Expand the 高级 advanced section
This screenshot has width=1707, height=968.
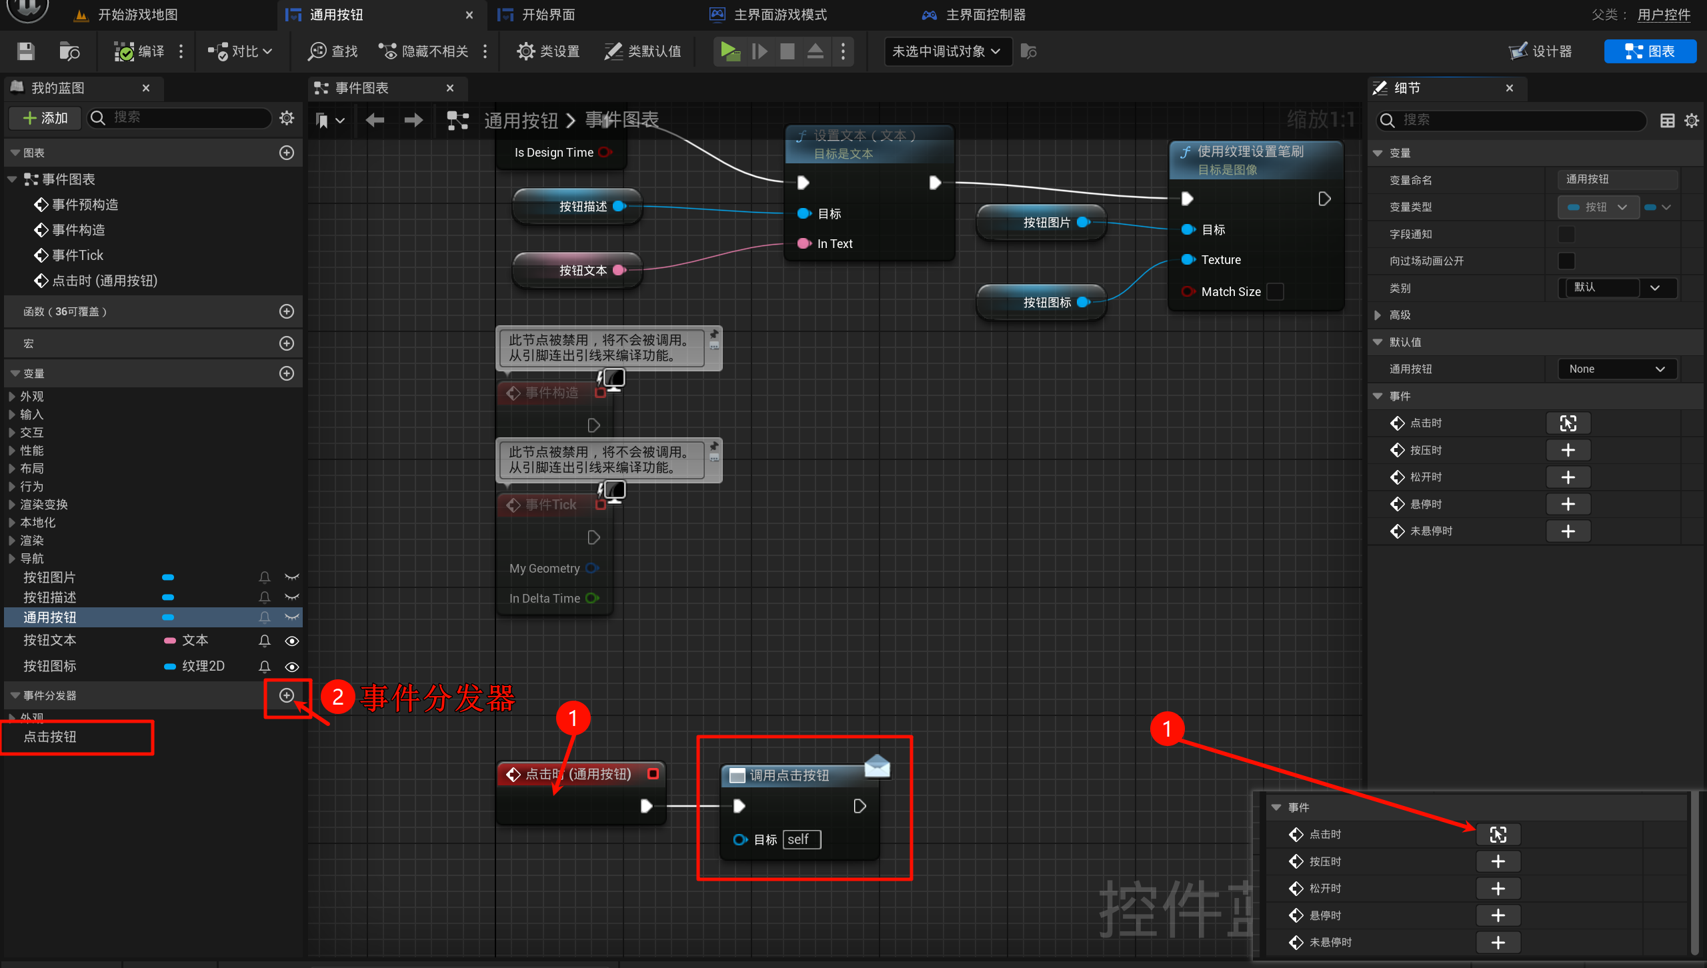[1378, 315]
